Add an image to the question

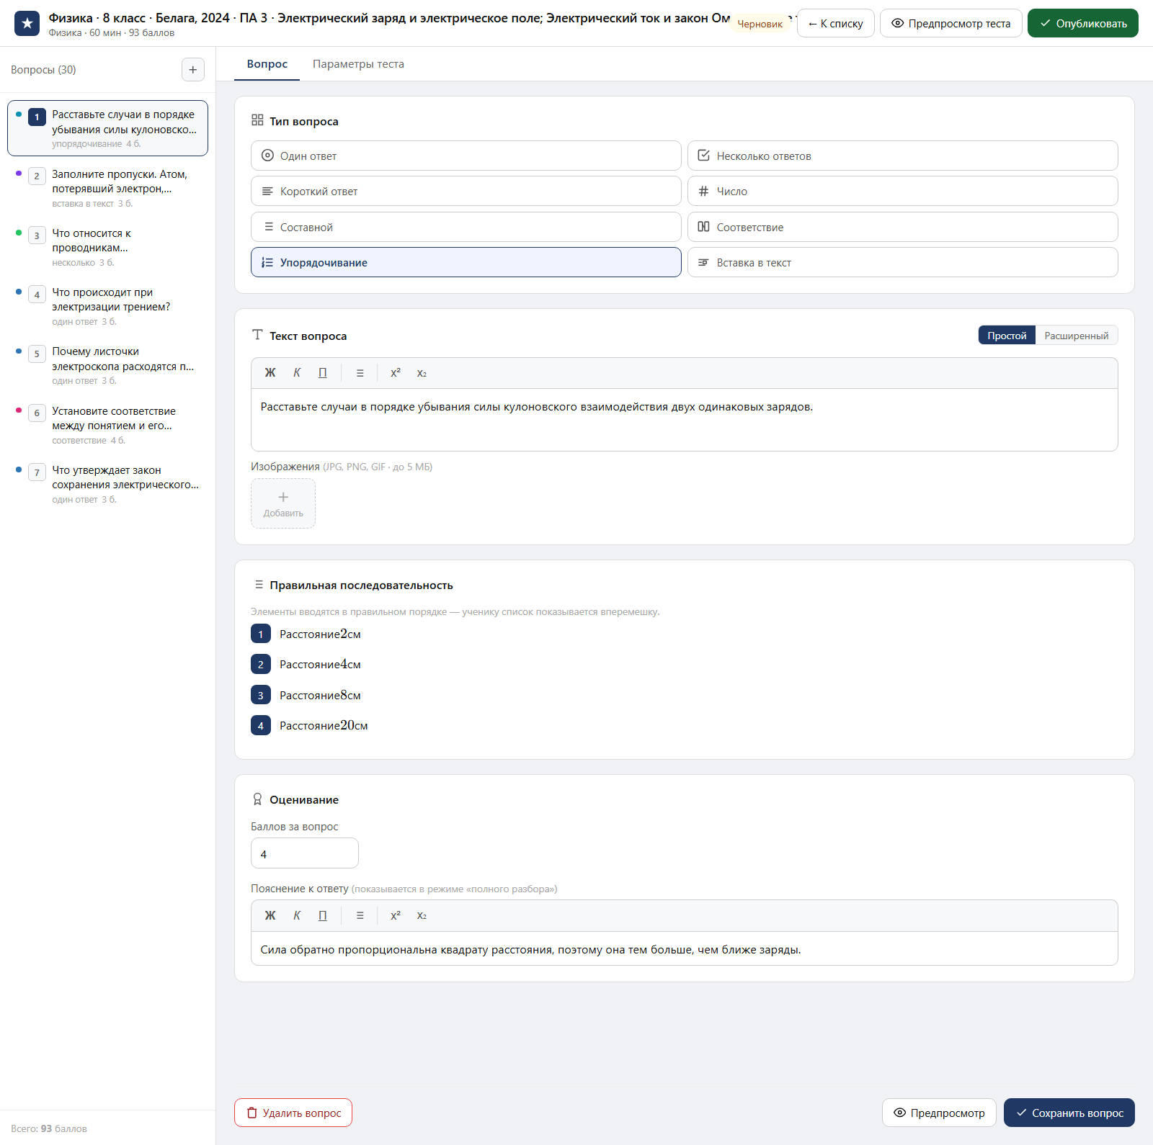click(283, 503)
